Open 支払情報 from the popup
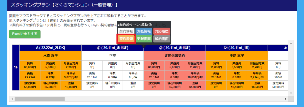 pyautogui.click(x=144, y=31)
